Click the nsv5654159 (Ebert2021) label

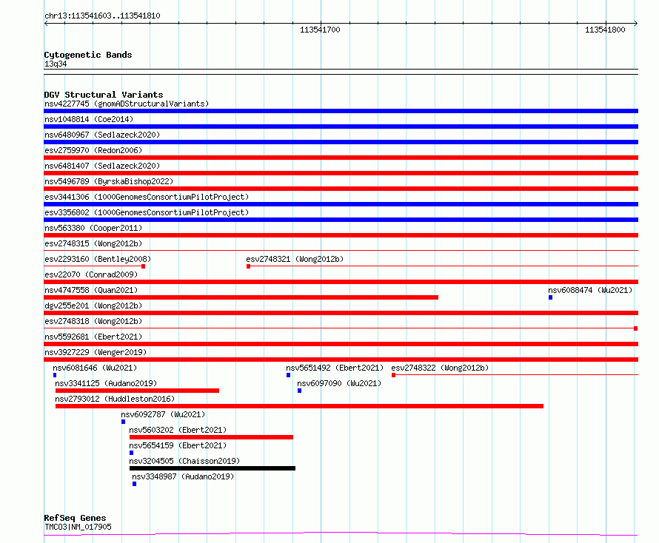tap(178, 445)
